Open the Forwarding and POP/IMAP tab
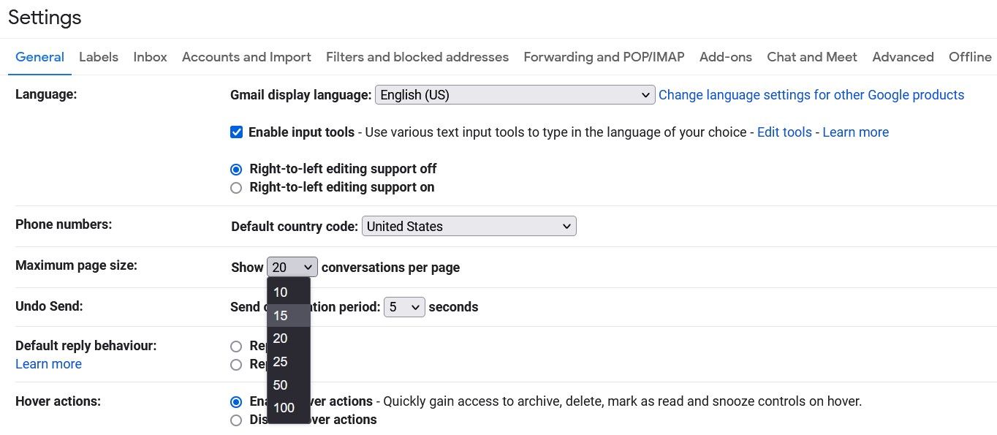Image resolution: width=997 pixels, height=435 pixels. [603, 57]
